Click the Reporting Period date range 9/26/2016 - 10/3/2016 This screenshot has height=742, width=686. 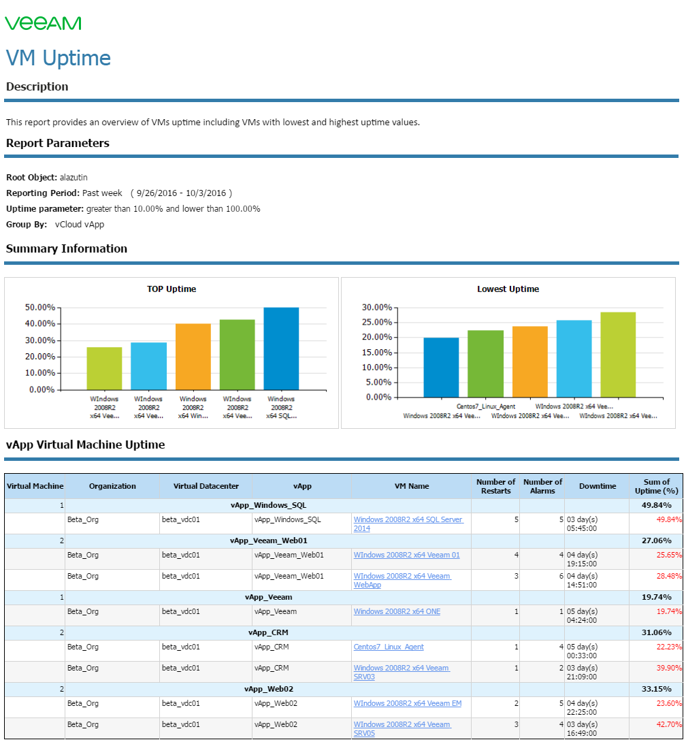tap(181, 193)
